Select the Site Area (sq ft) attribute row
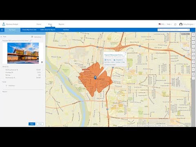 [23, 78]
